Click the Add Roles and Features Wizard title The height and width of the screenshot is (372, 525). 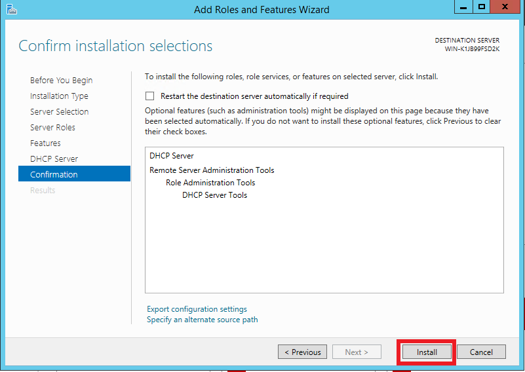262,10
